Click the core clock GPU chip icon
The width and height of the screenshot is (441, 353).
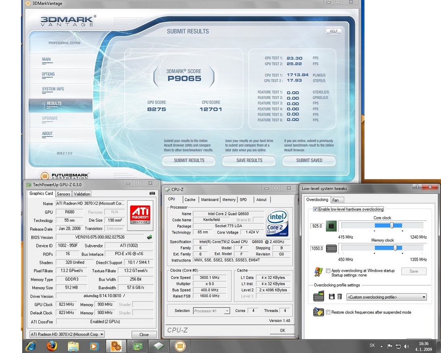click(x=331, y=226)
